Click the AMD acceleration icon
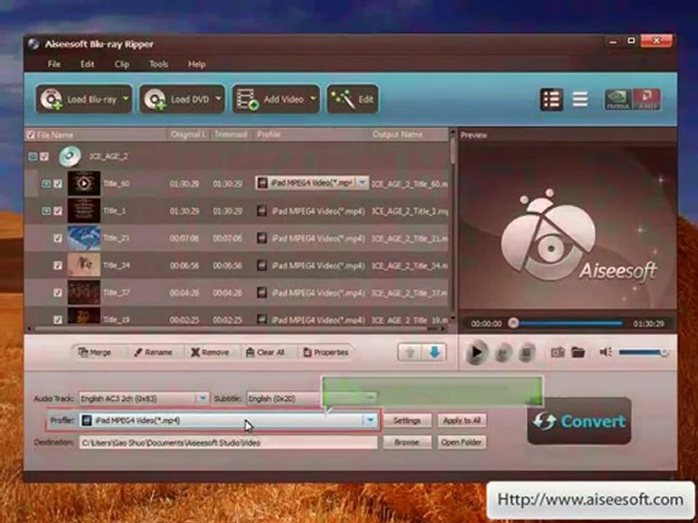Screen dimensions: 698x523 [x=646, y=100]
